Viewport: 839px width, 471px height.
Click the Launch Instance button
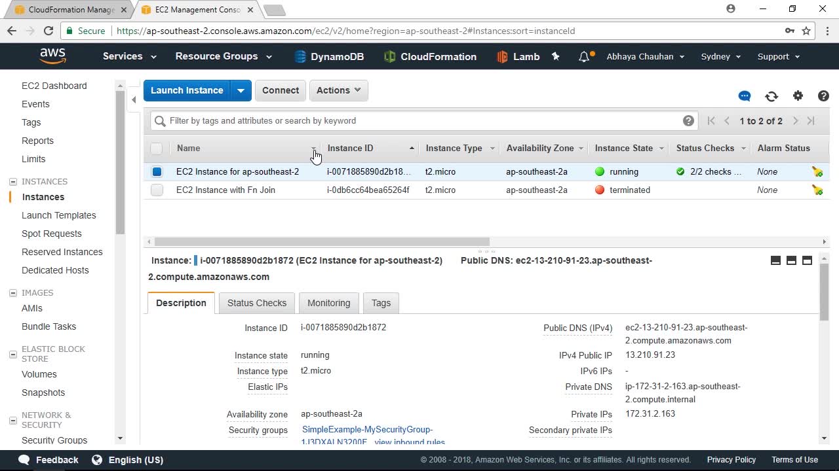tap(187, 90)
